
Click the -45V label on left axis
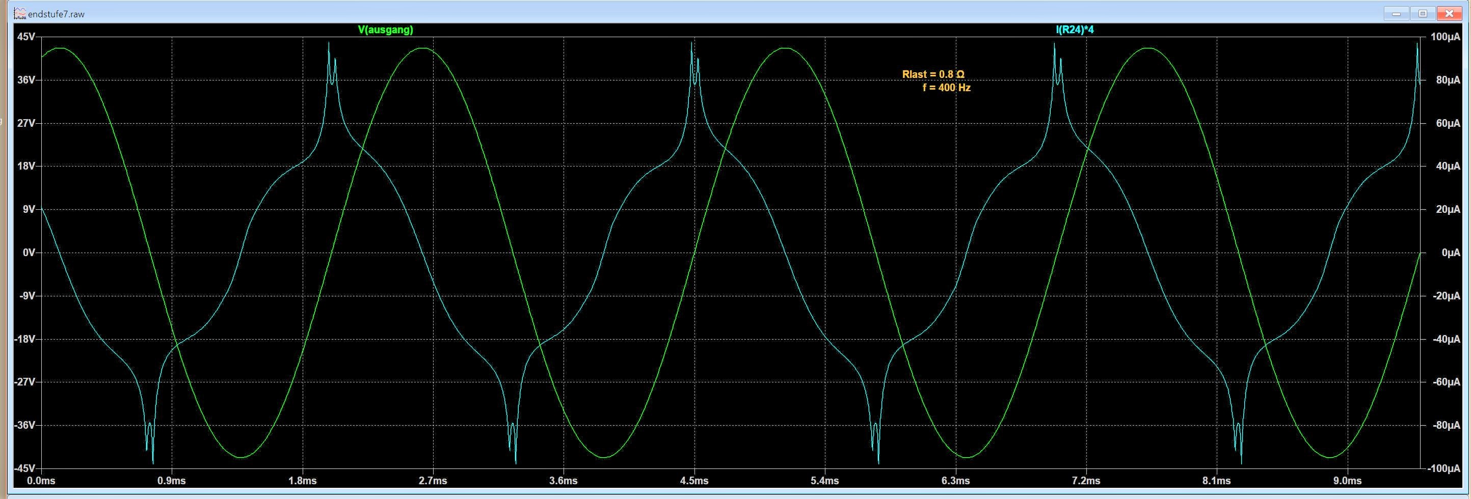point(24,468)
